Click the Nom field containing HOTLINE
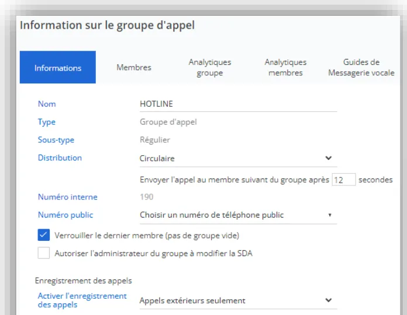 [238, 104]
